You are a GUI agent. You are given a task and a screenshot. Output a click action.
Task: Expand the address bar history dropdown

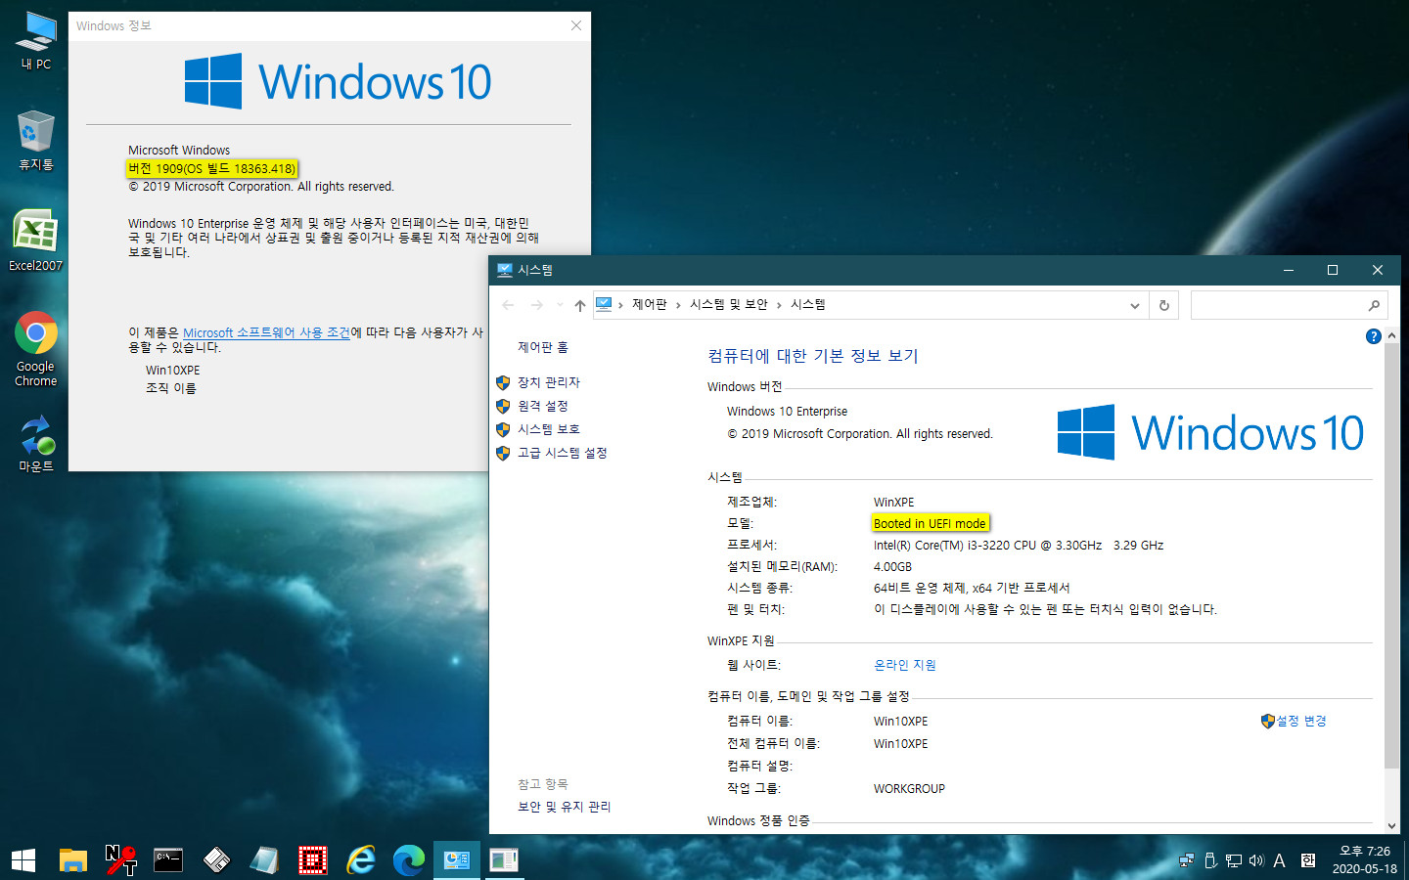click(1135, 305)
